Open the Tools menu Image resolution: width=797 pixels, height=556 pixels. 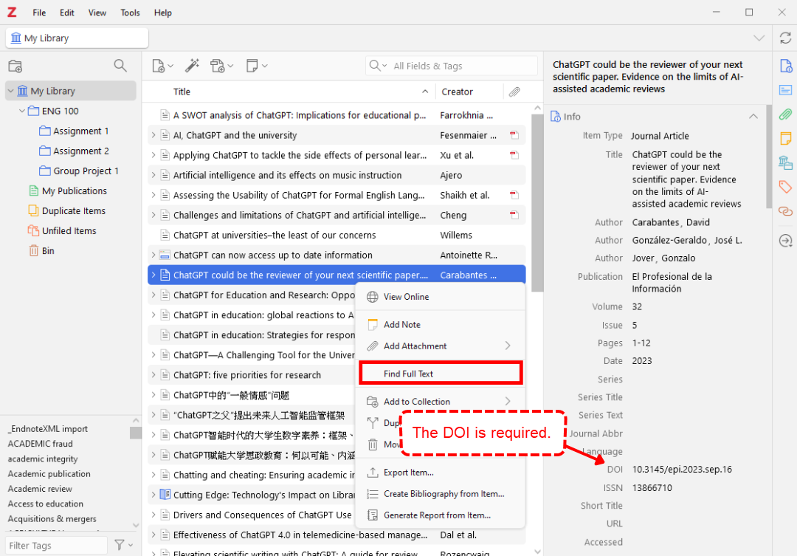click(130, 13)
